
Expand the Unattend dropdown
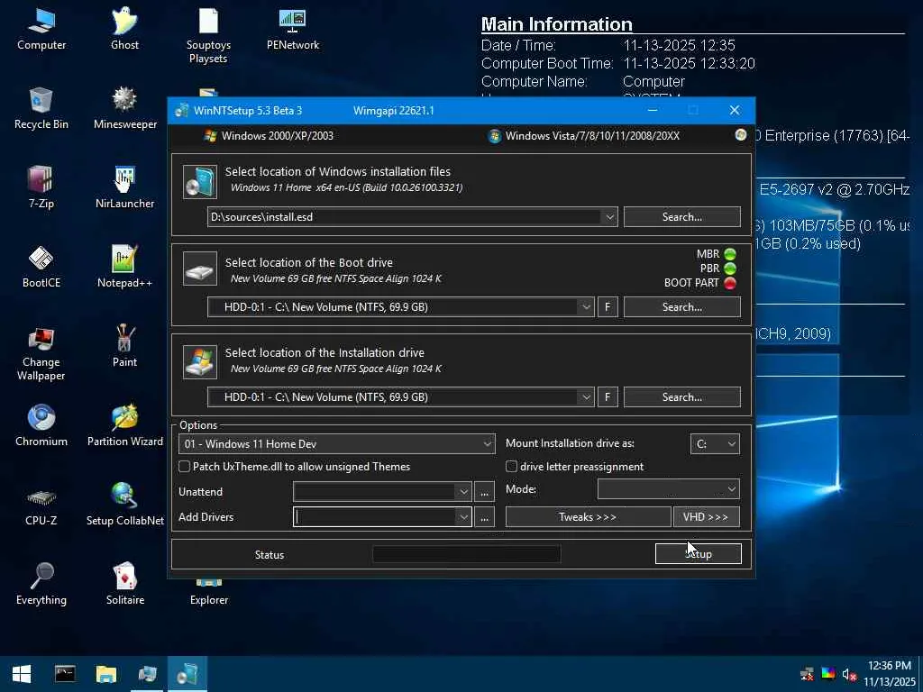463,492
